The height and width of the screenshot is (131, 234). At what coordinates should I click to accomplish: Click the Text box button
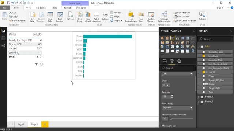pos(116,13)
